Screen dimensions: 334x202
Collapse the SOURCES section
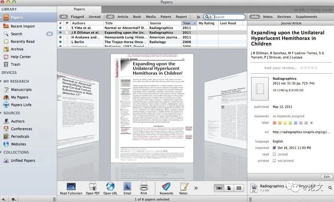1,113
